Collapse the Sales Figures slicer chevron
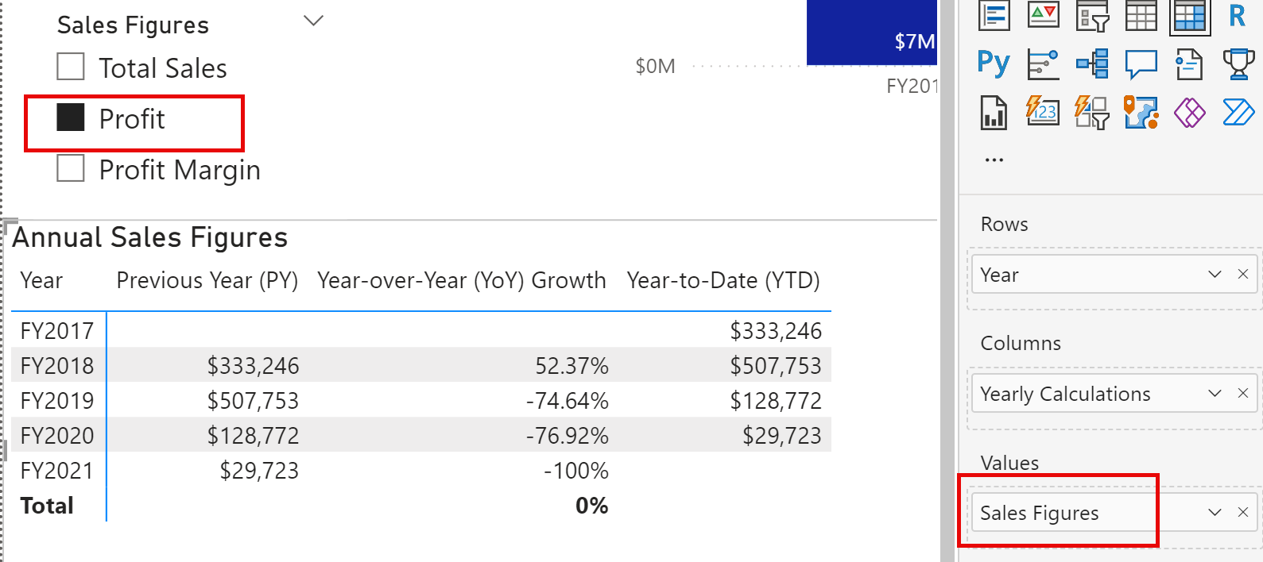Image resolution: width=1263 pixels, height=562 pixels. click(314, 21)
